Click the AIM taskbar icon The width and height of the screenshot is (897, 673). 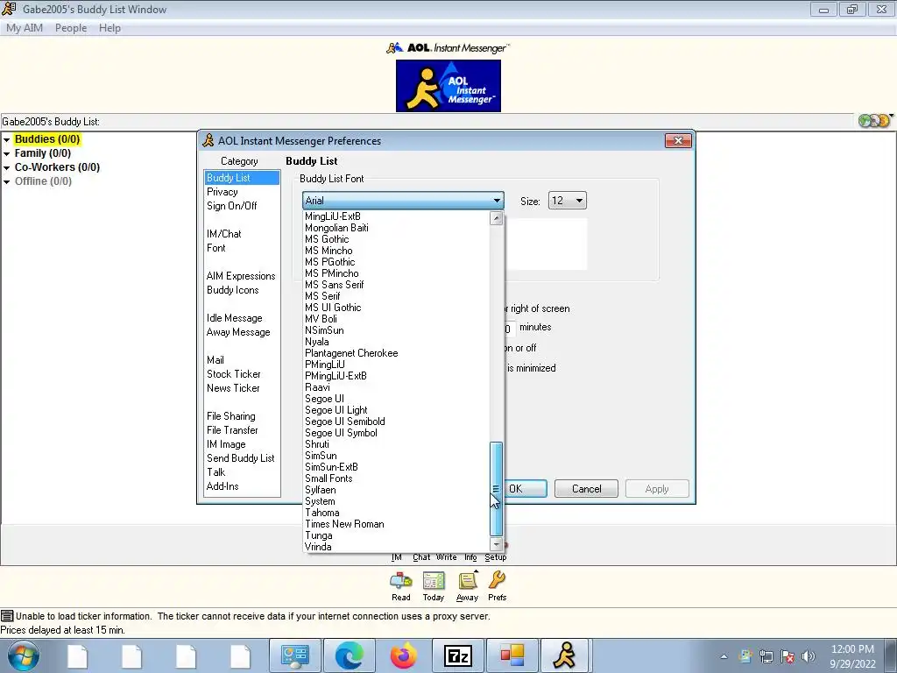[x=565, y=655]
